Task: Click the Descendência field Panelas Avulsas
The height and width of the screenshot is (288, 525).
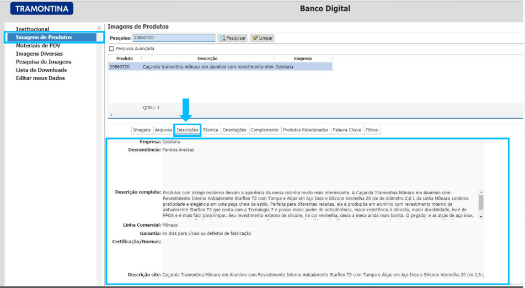Action: (x=323, y=150)
